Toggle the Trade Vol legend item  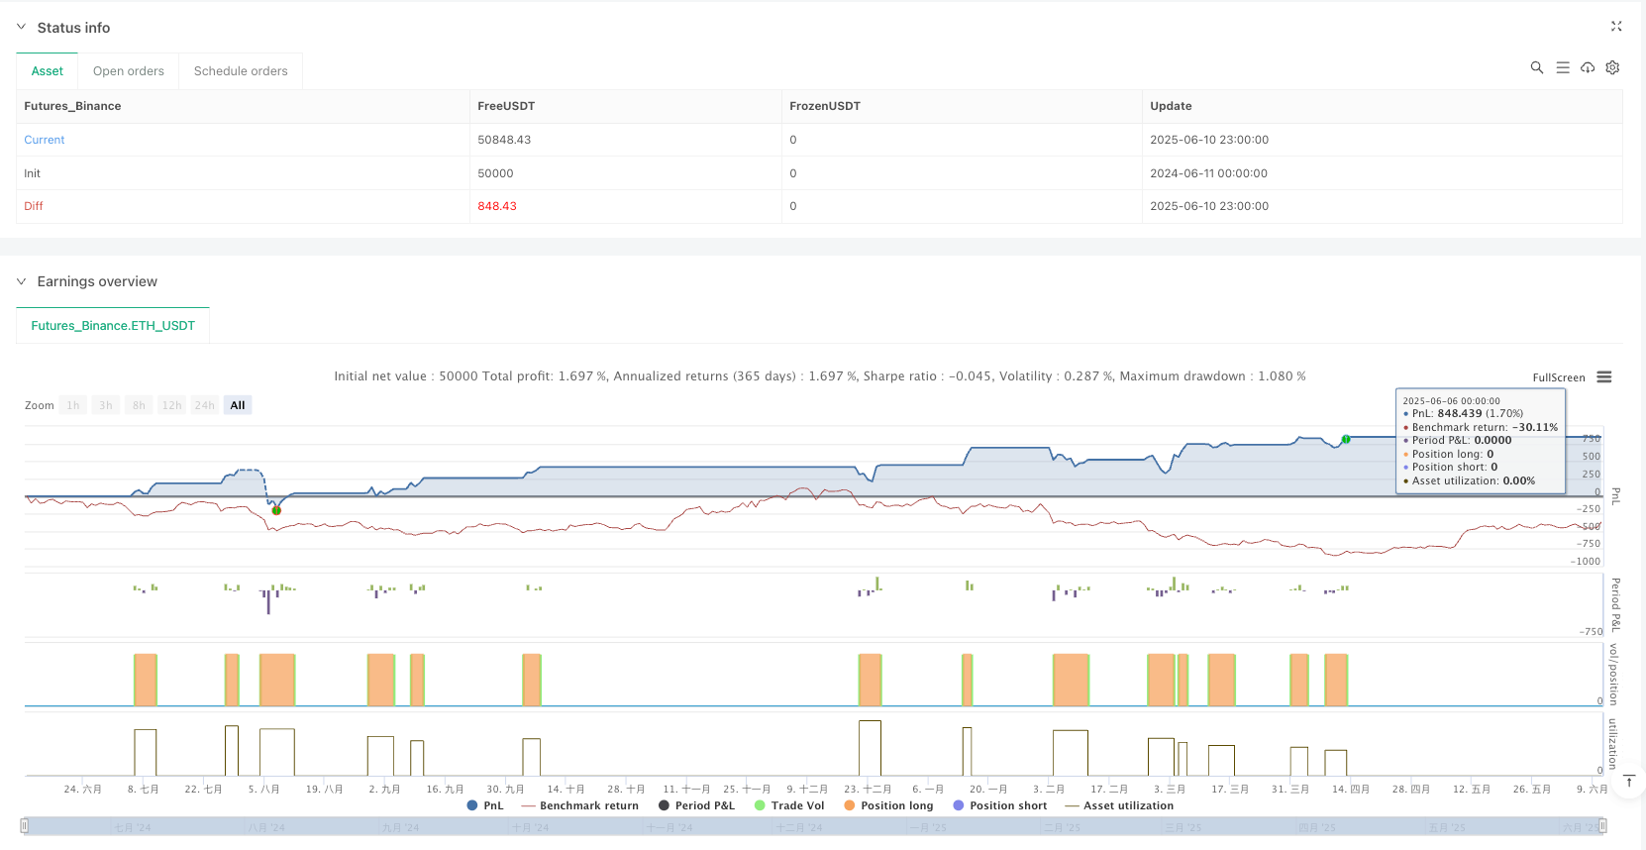788,805
